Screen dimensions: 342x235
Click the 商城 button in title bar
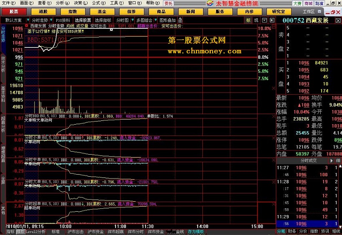(x=308, y=3)
